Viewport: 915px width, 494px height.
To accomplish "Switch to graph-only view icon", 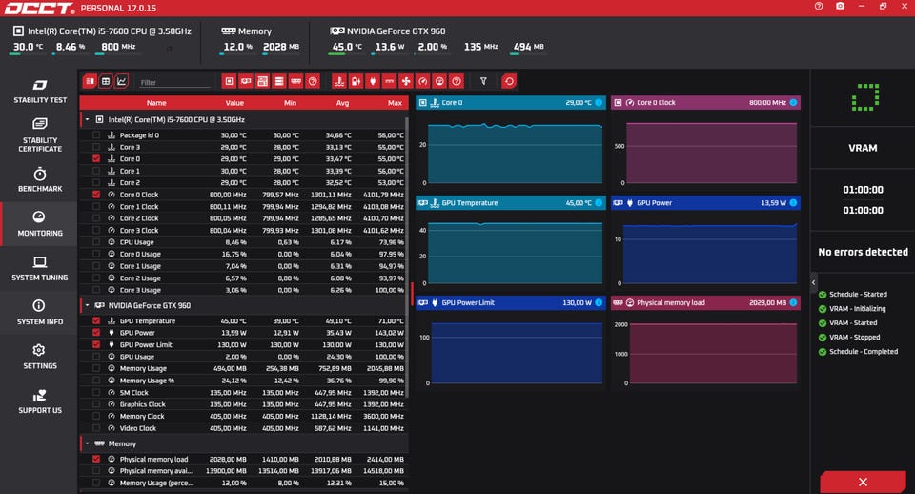I will click(x=121, y=81).
